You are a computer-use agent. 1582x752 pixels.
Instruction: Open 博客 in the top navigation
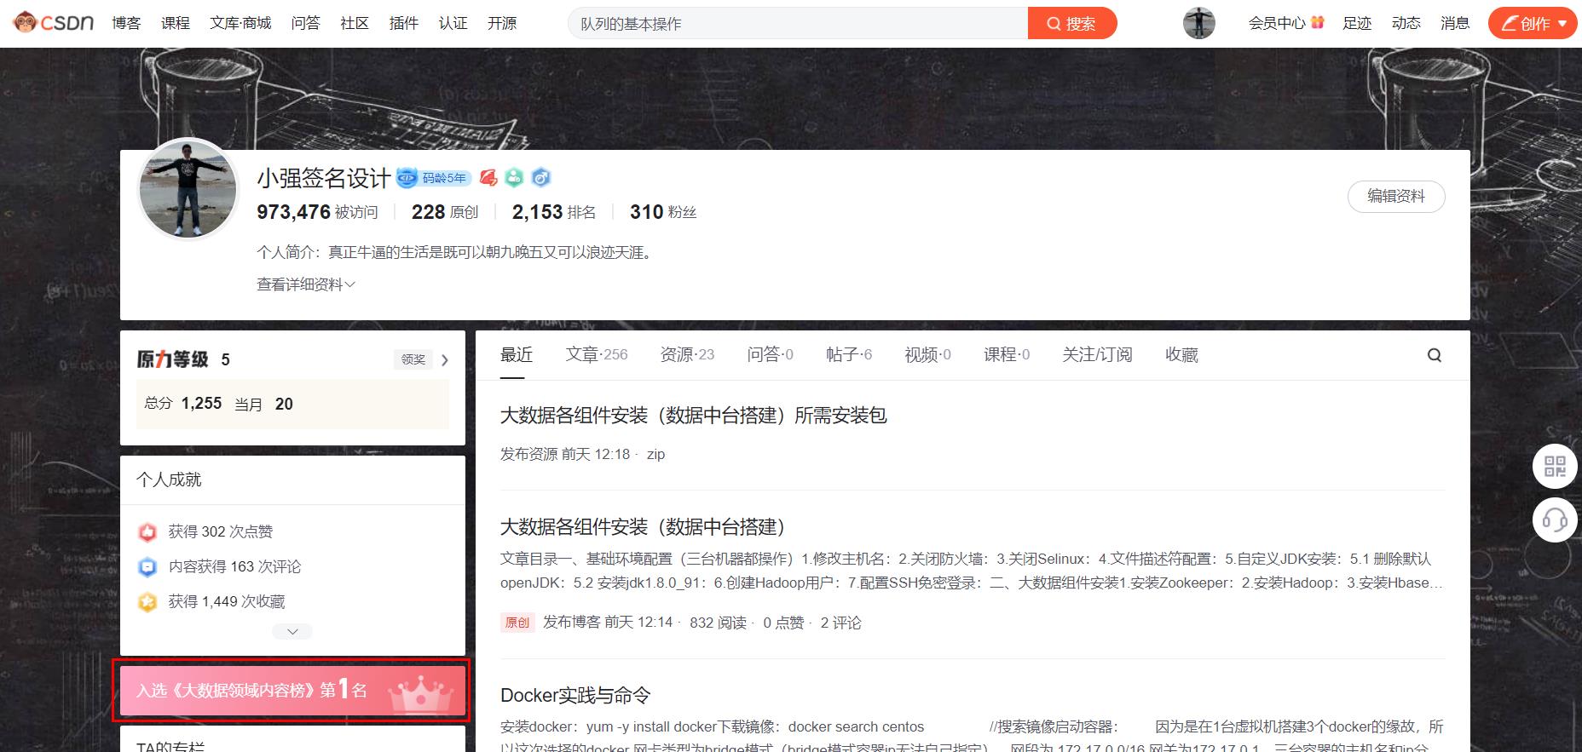pos(126,23)
